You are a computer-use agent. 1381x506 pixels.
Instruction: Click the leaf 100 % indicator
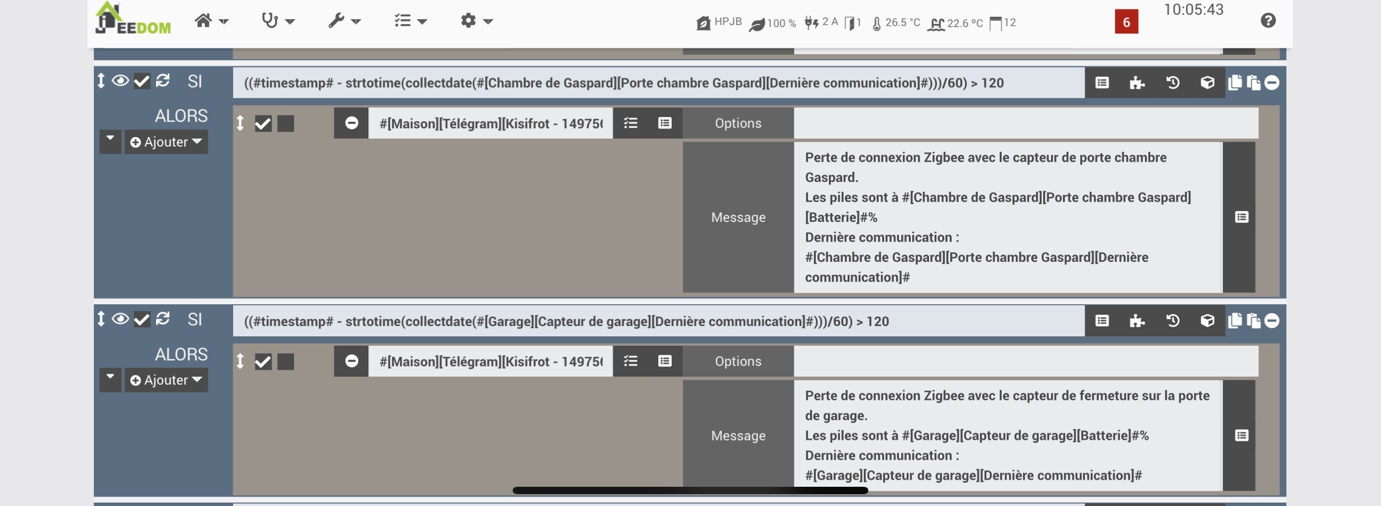pos(772,23)
